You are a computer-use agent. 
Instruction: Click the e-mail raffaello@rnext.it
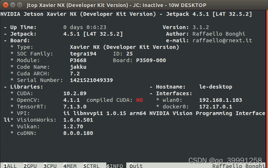222,40
